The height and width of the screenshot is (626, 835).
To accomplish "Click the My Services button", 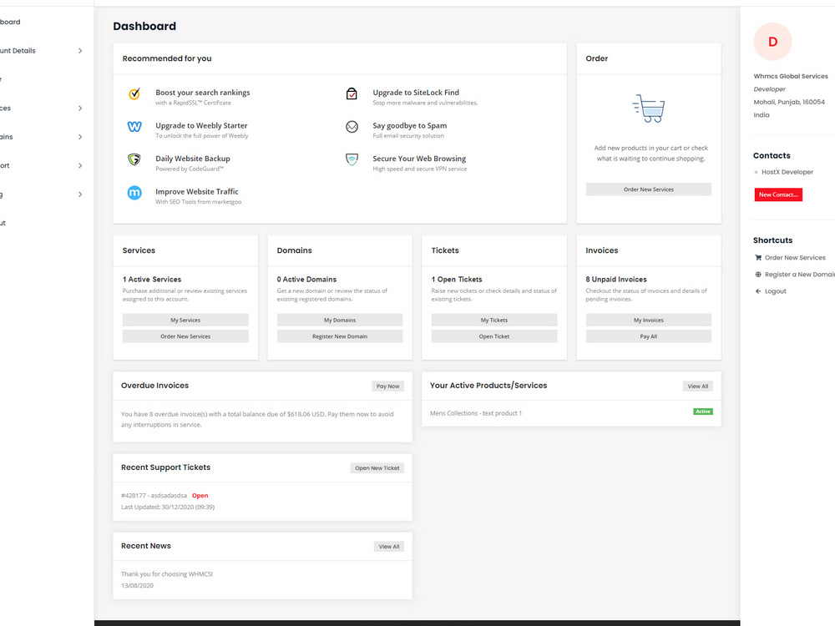I will point(185,320).
